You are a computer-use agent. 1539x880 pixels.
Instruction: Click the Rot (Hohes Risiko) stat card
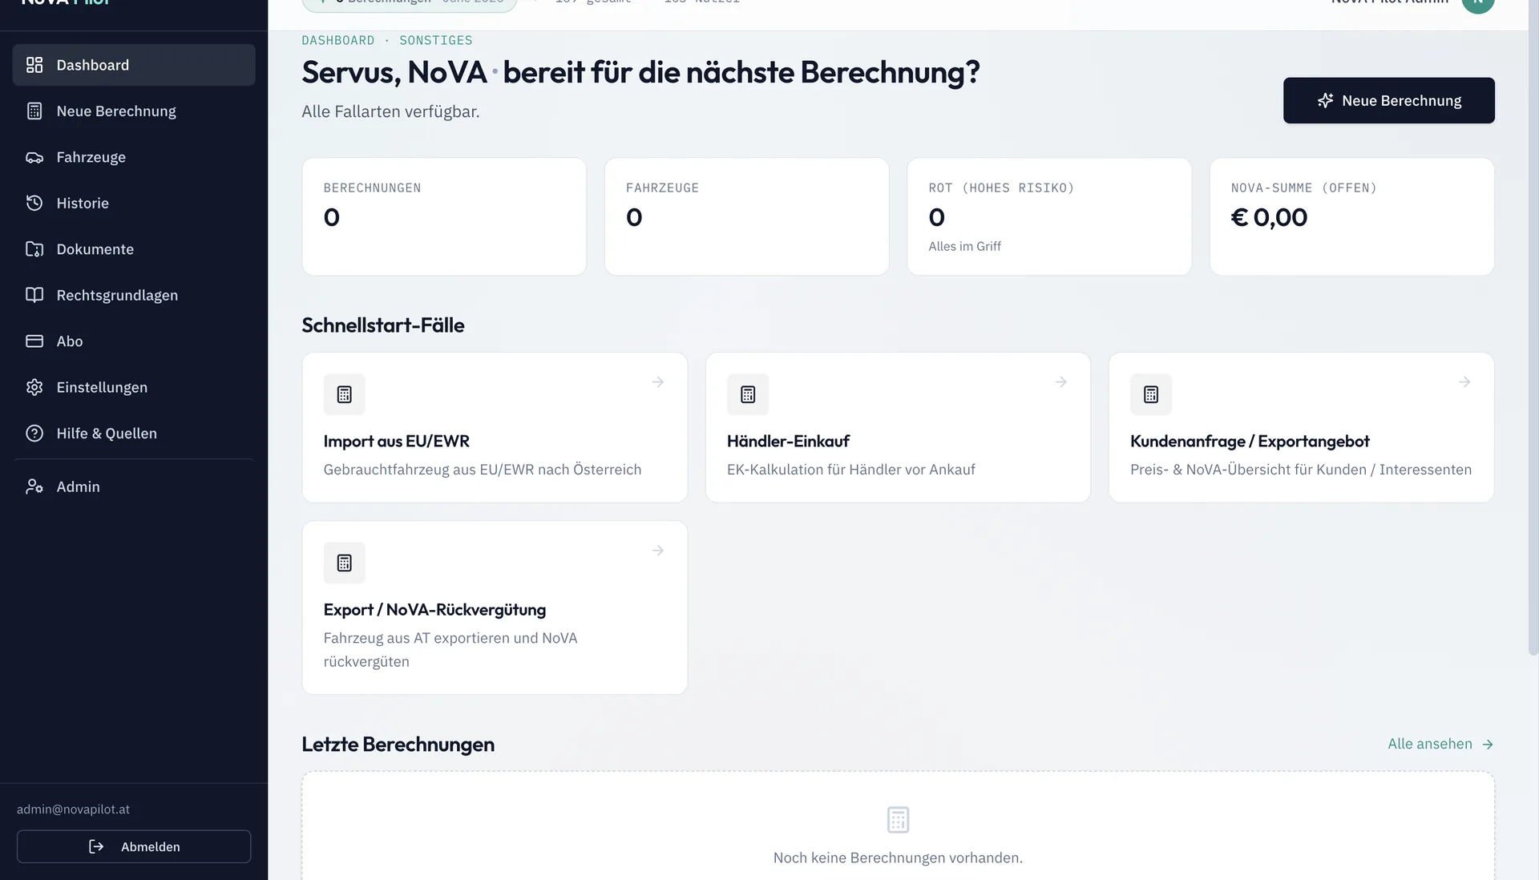(1049, 216)
